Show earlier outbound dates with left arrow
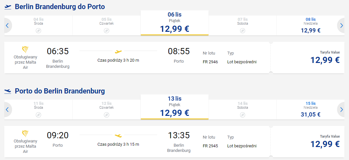Image resolution: width=349 pixels, height=160 pixels. 7,26
